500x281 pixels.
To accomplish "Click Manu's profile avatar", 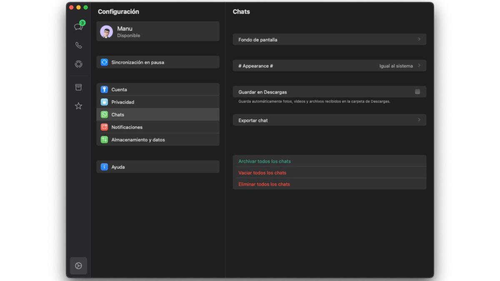I will pyautogui.click(x=107, y=32).
